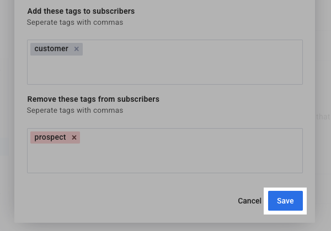Click the empty second line of Remove tags box

pos(164,161)
